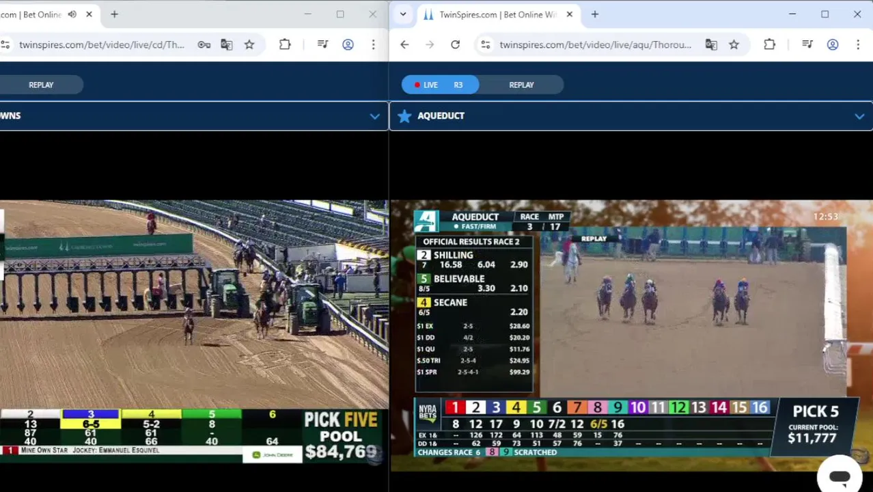873x492 pixels.
Task: Open the Chrome menu in the right window
Action: [857, 44]
